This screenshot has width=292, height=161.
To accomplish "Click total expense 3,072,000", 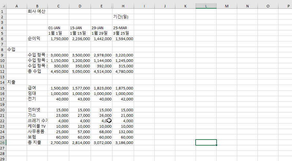I will click(102, 143).
